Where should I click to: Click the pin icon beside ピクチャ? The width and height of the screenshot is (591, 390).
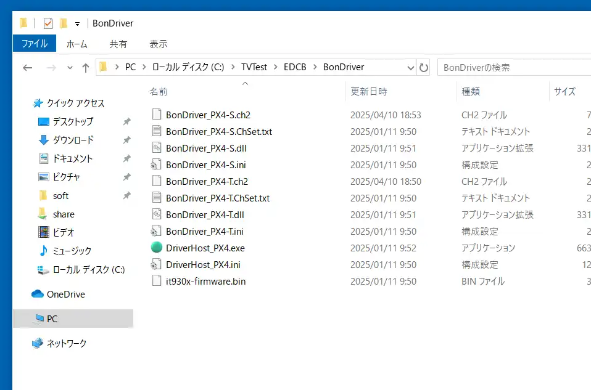127,177
